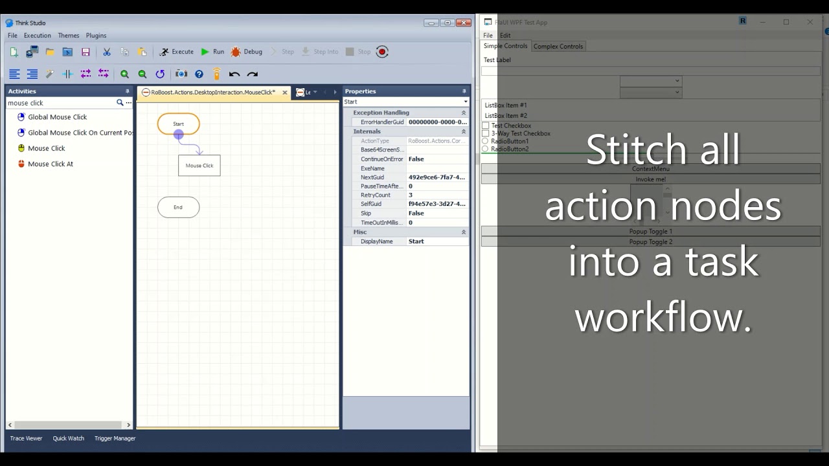This screenshot has width=829, height=466.
Task: Toggle Popup Toggle 1 in FlaUI window
Action: point(651,231)
